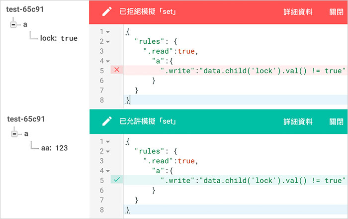
Task: Open 詳細資料 in the red rejected banner
Action: coord(298,12)
